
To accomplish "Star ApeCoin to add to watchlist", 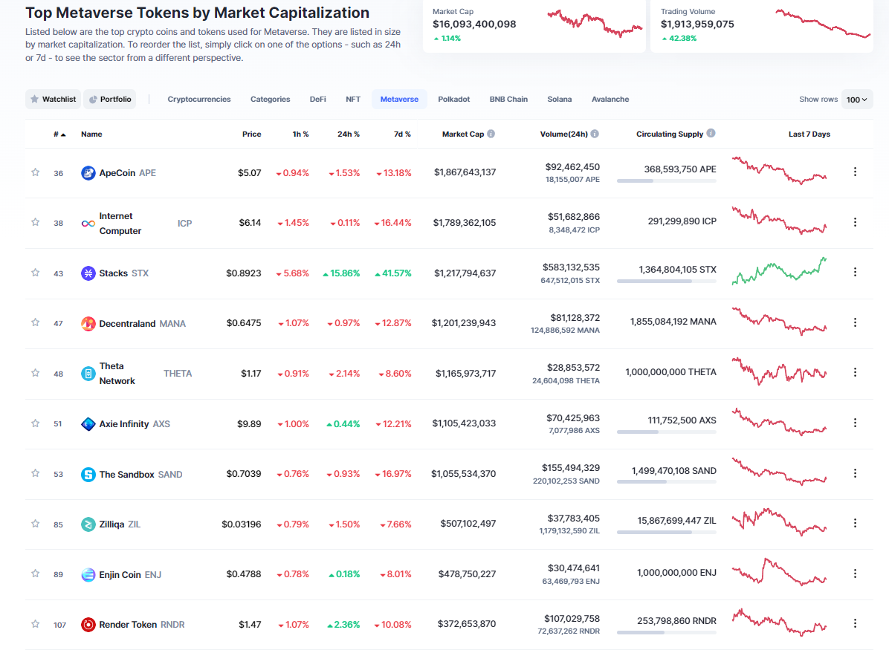I will [35, 172].
